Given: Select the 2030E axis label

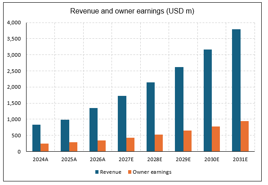Looking at the screenshot, I should [x=212, y=159].
